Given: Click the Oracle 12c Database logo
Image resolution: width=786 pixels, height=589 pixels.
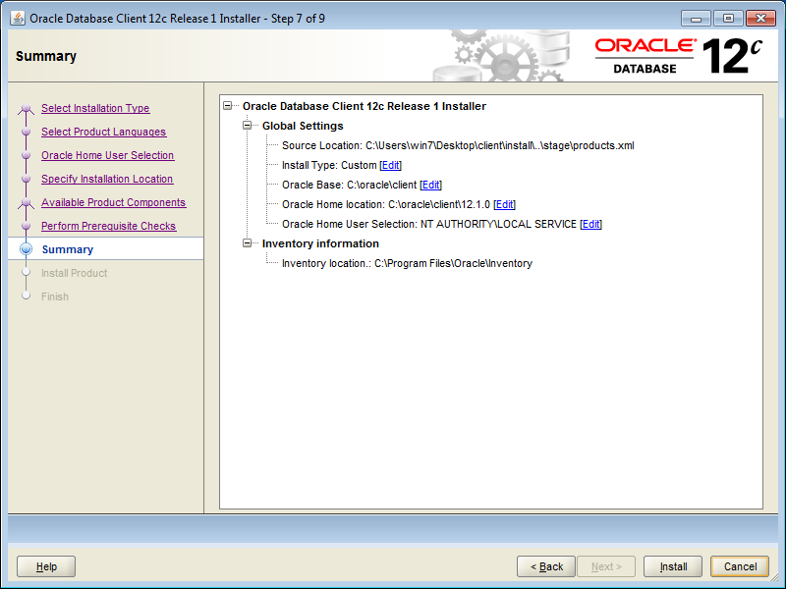Looking at the screenshot, I should (679, 56).
